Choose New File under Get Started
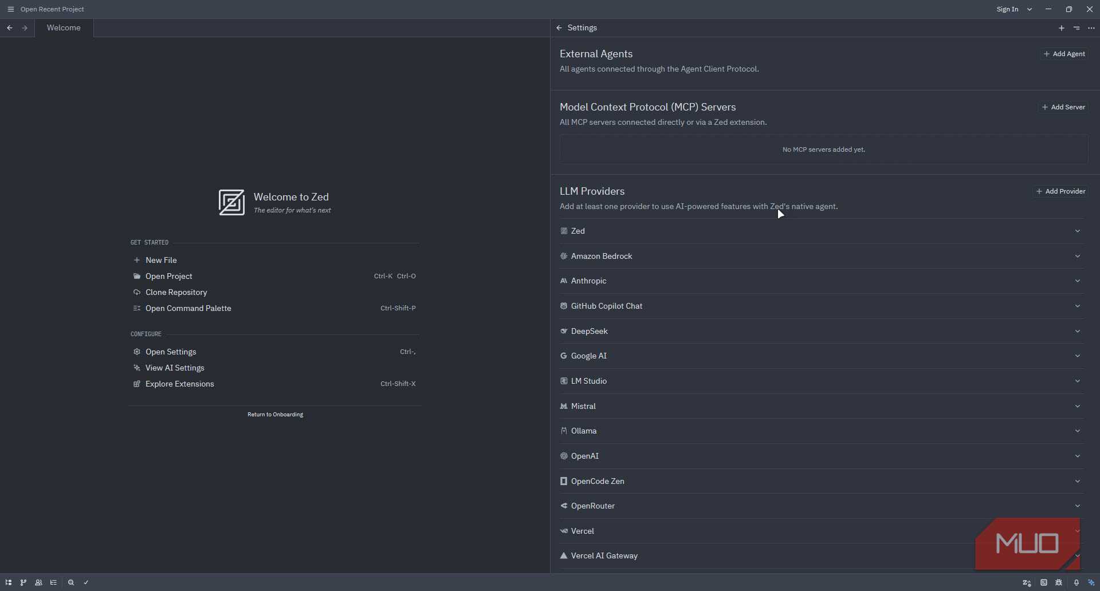This screenshot has height=591, width=1100. pos(274,260)
